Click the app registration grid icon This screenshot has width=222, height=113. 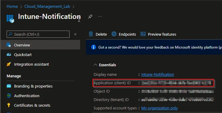click(x=10, y=19)
